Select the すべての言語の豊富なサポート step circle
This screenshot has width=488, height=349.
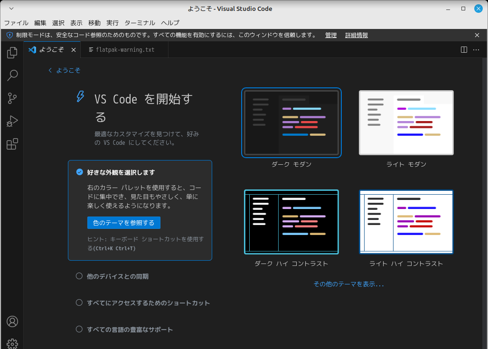(x=79, y=329)
